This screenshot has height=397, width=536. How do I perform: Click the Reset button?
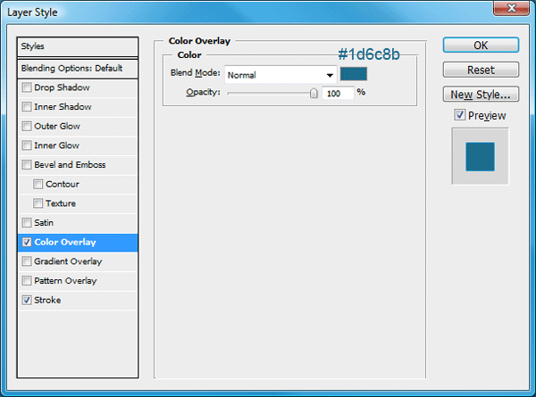[x=481, y=70]
